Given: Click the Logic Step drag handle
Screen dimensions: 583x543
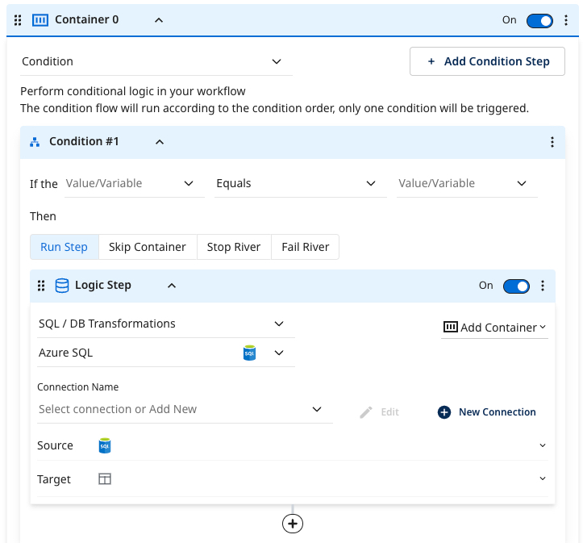Looking at the screenshot, I should pyautogui.click(x=41, y=286).
